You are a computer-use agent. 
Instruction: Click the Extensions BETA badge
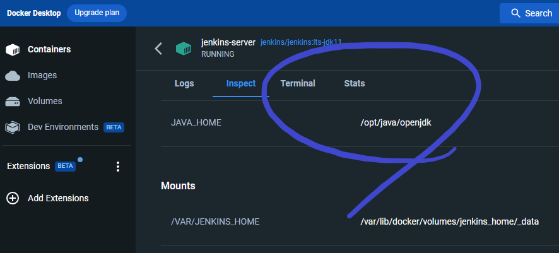tap(65, 166)
